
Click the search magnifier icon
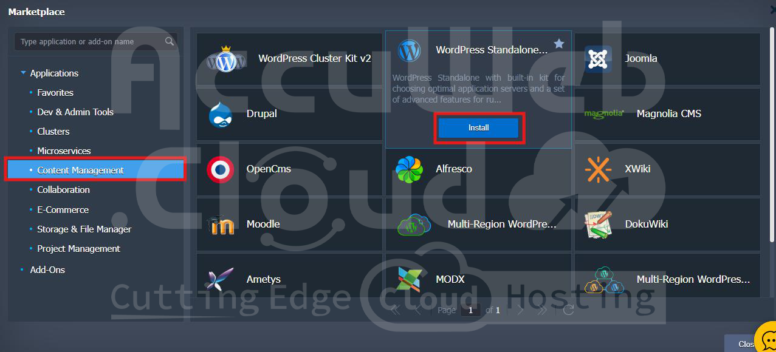point(170,41)
